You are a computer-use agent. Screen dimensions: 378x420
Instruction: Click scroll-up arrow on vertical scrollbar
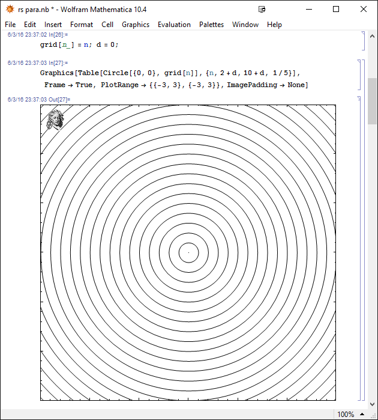pyautogui.click(x=372, y=35)
